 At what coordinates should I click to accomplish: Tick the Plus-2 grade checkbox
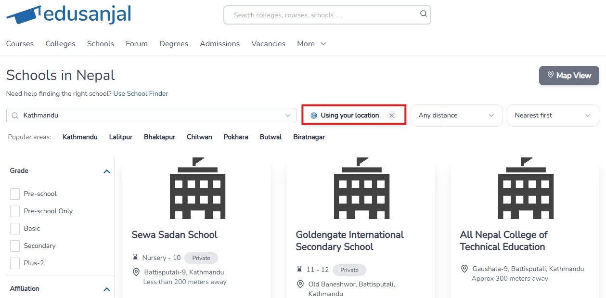pos(15,263)
